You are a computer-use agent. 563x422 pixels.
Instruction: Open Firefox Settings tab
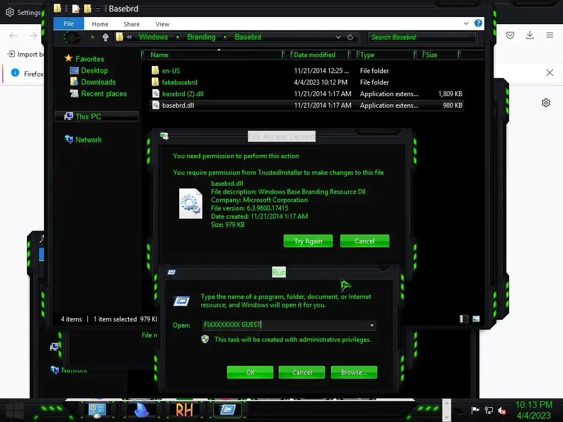pos(23,12)
